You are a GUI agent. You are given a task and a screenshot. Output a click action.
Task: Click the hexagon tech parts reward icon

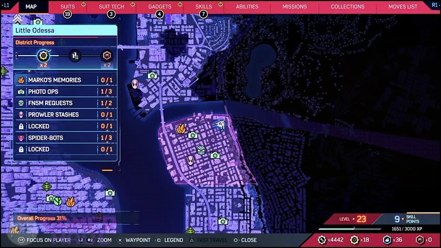click(107, 56)
